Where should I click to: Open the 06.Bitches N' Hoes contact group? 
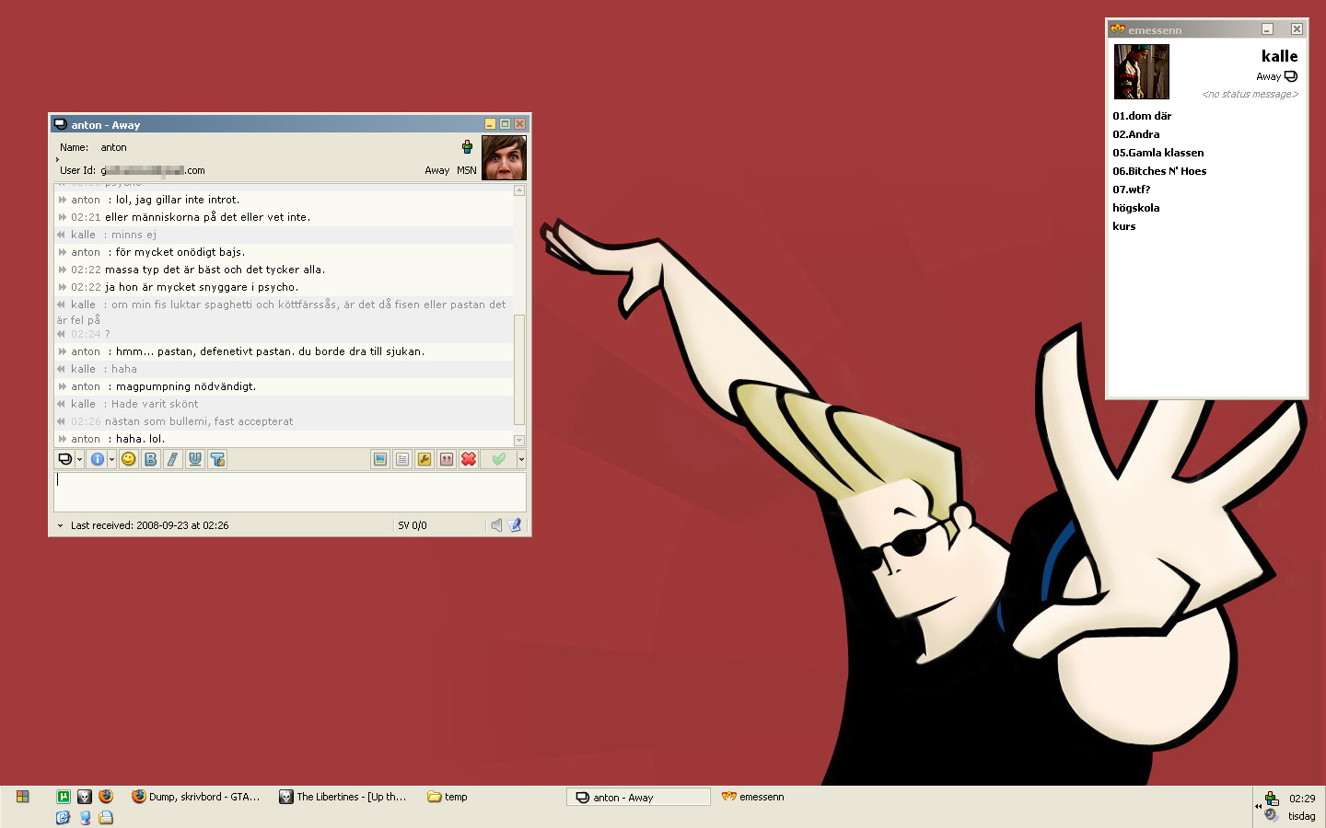(x=1159, y=171)
